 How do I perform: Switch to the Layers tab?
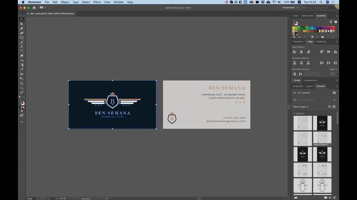tap(310, 86)
